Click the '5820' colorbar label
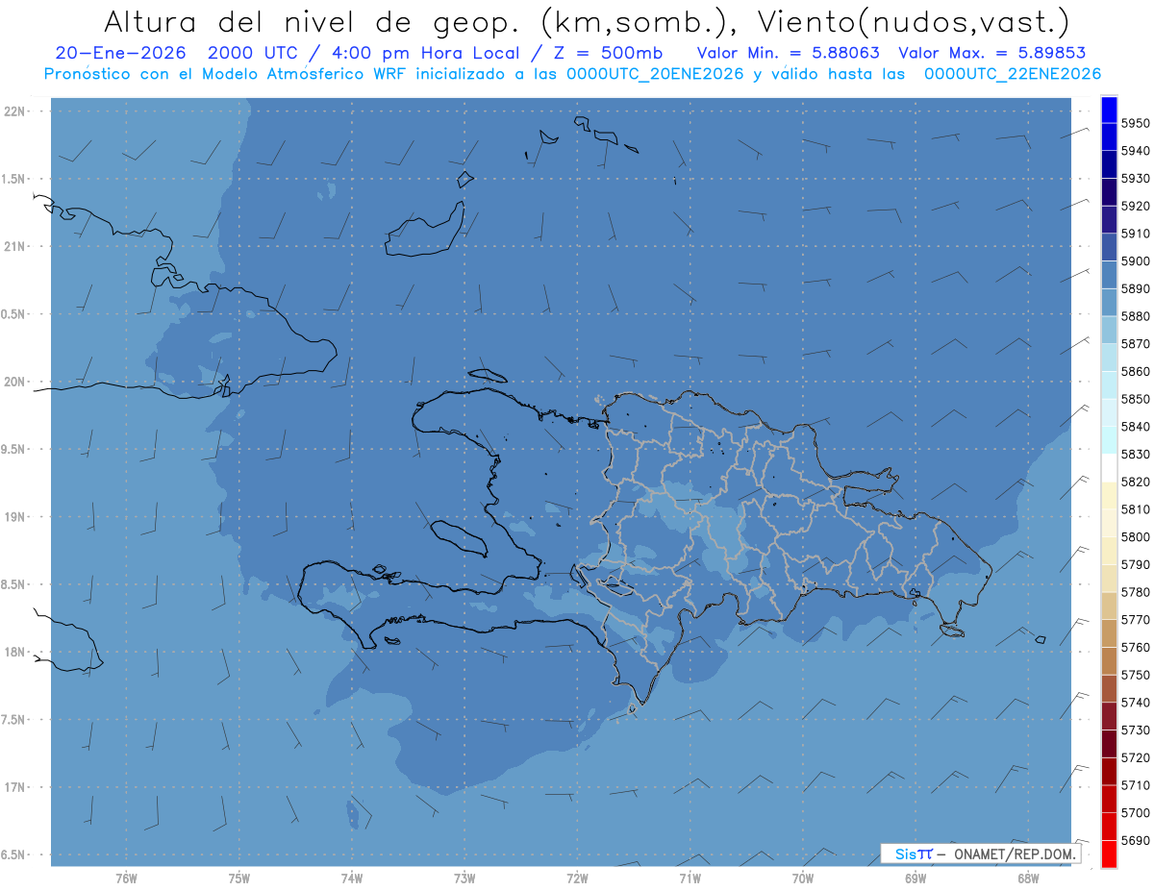The height and width of the screenshot is (891, 1154). click(1136, 482)
